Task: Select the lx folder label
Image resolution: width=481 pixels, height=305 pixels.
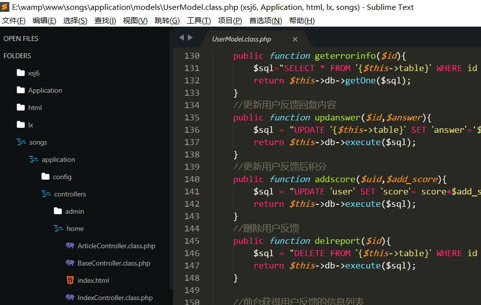Action: point(31,125)
